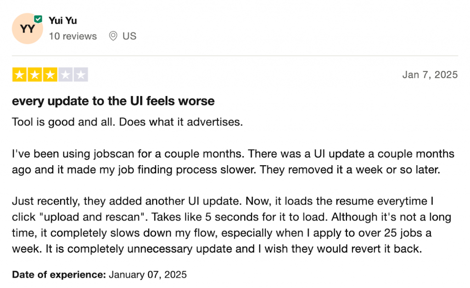470x288 pixels.
Task: Click the "January 07, 2025" experience date
Action: pyautogui.click(x=148, y=275)
